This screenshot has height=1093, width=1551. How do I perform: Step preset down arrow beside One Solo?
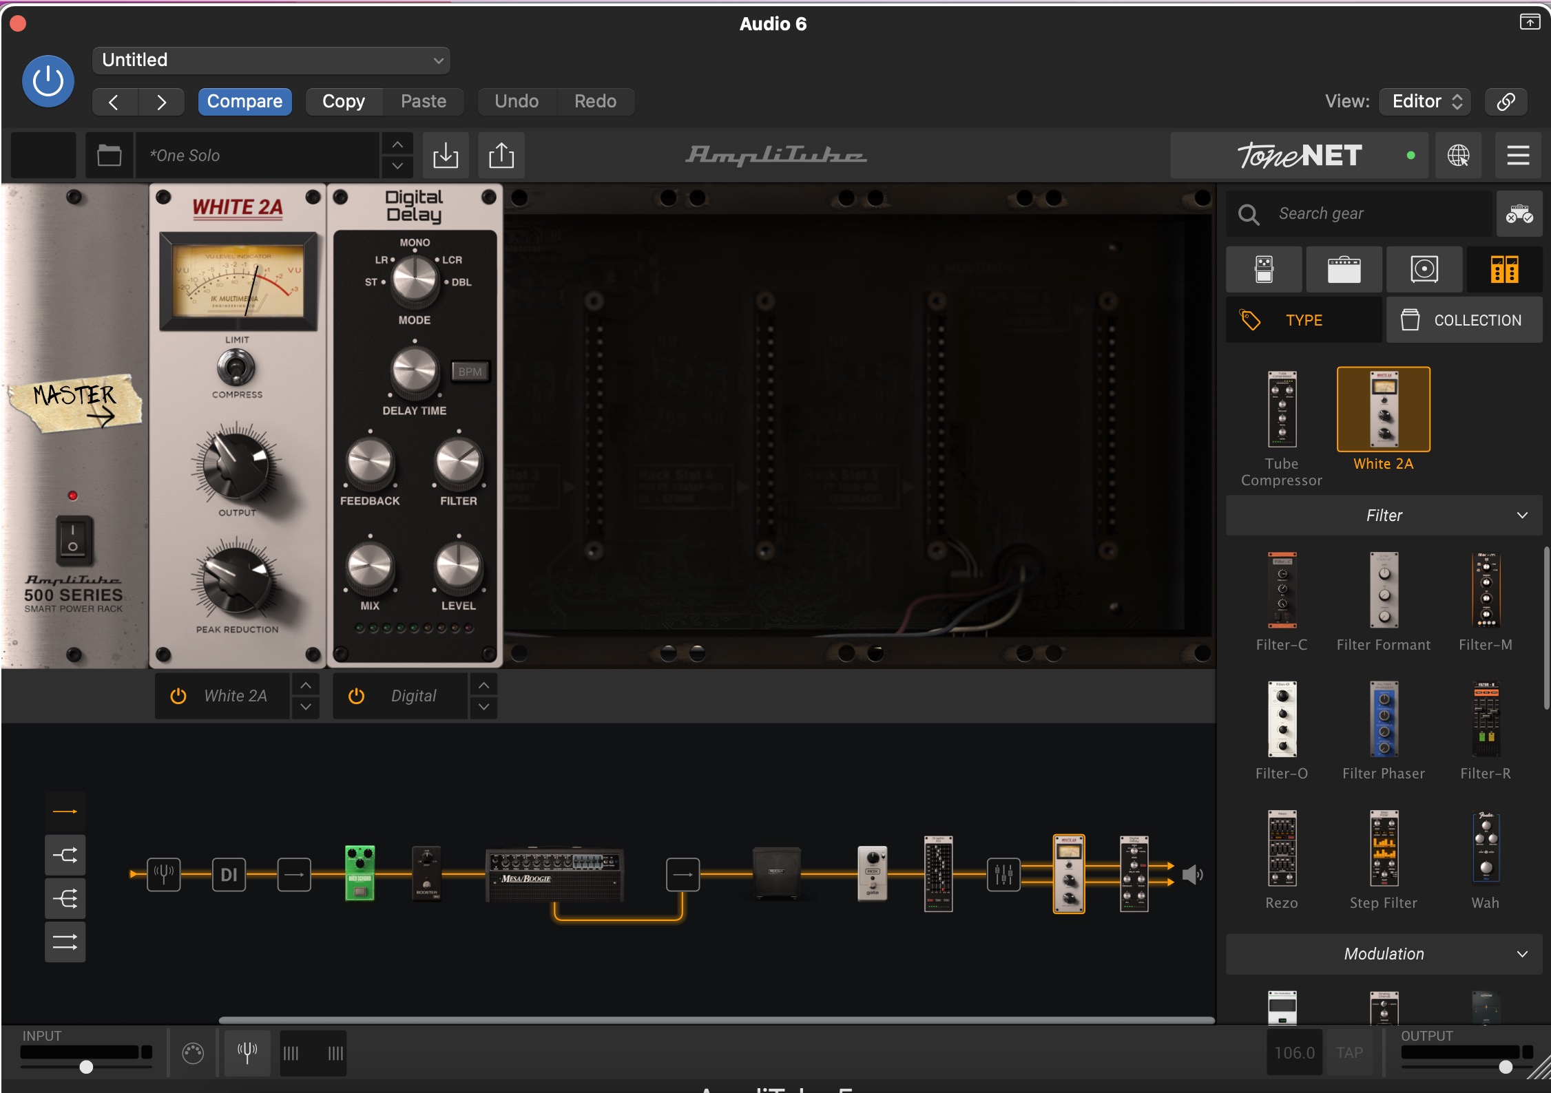(x=397, y=167)
